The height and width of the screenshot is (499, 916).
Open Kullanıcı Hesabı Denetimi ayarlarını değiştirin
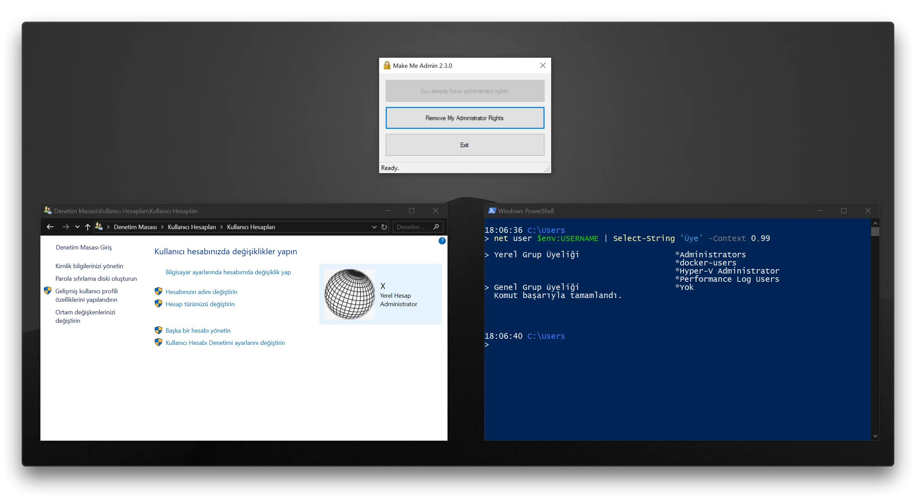[225, 343]
